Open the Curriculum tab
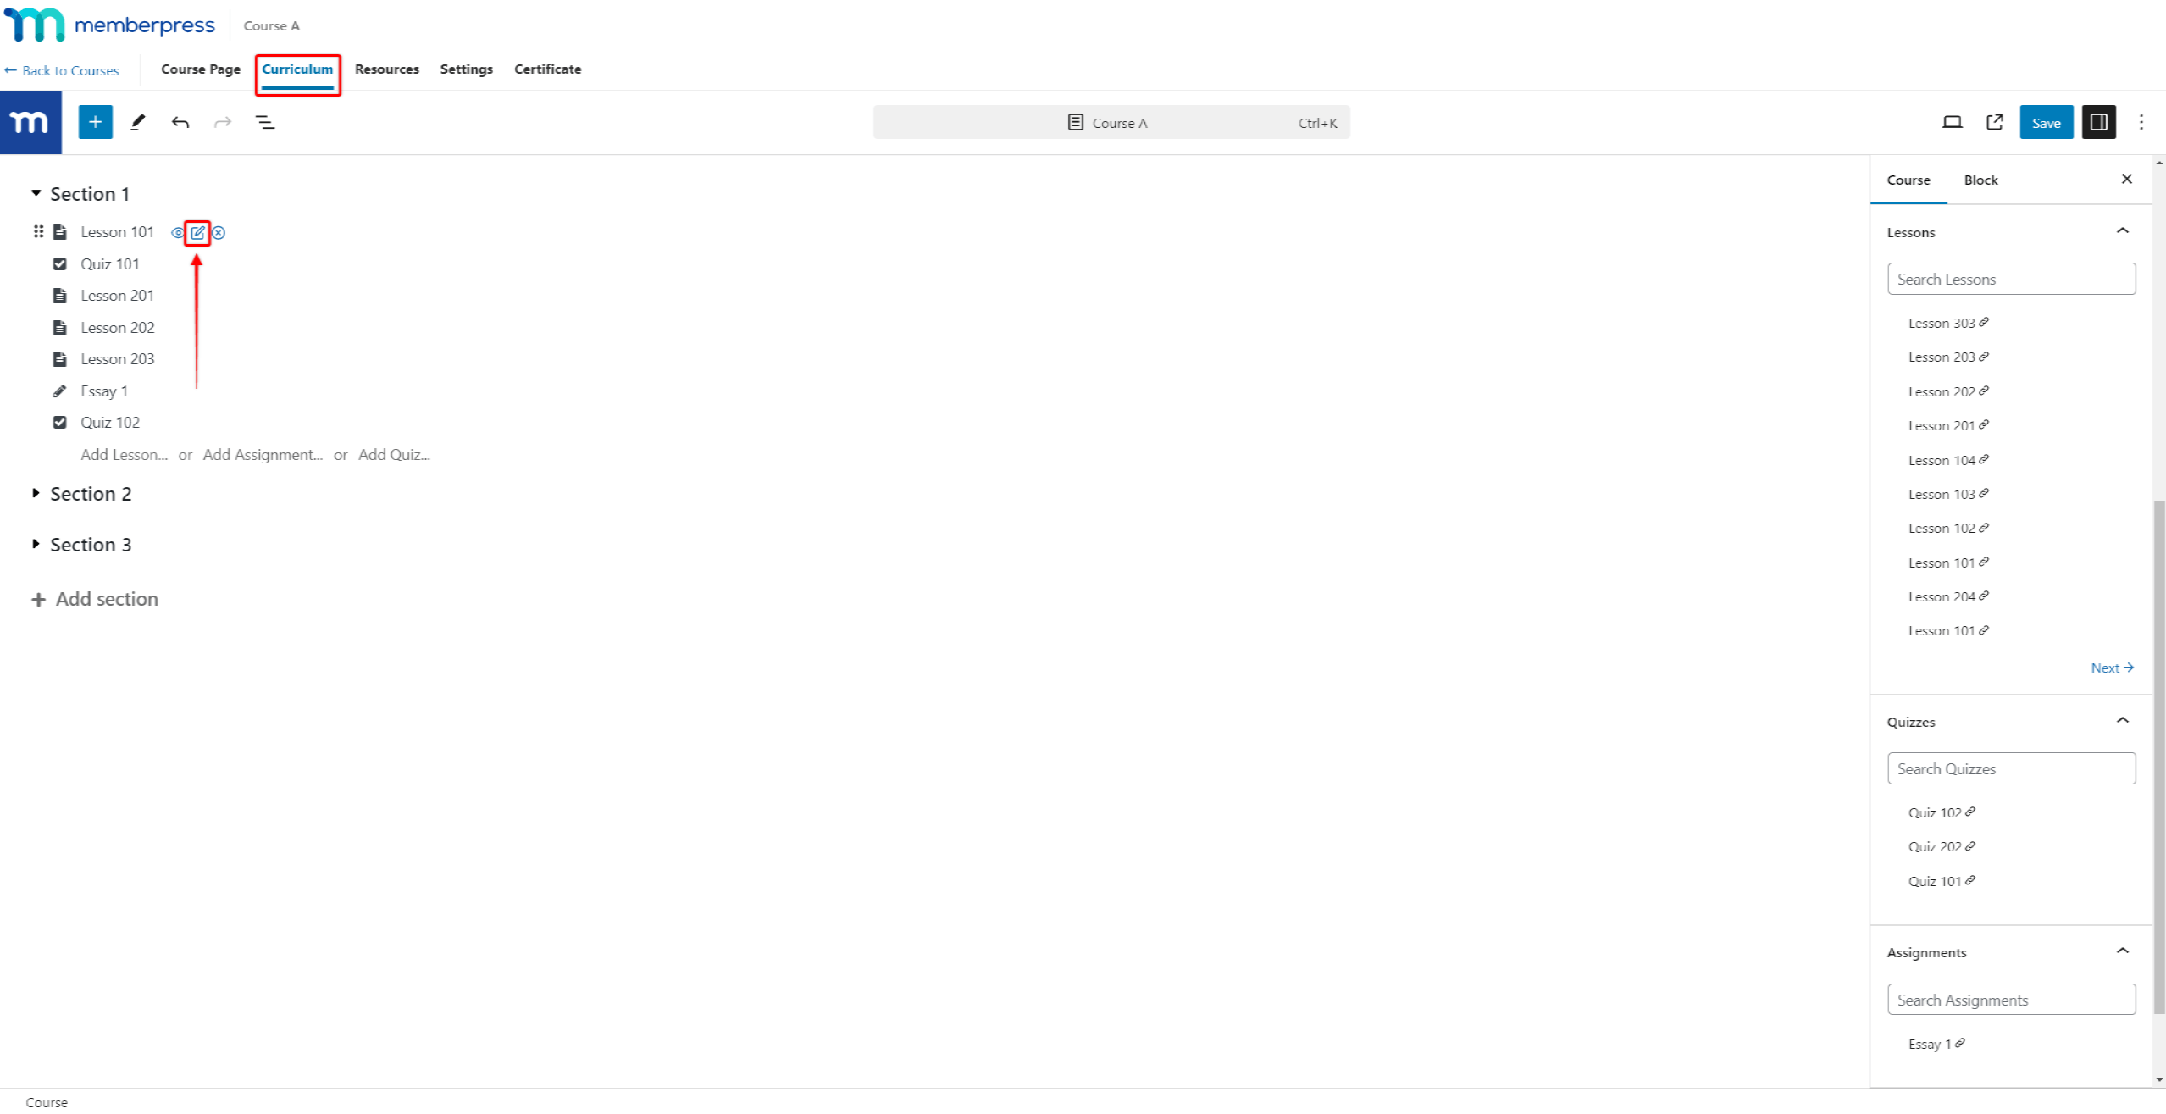This screenshot has height=1114, width=2166. click(296, 69)
